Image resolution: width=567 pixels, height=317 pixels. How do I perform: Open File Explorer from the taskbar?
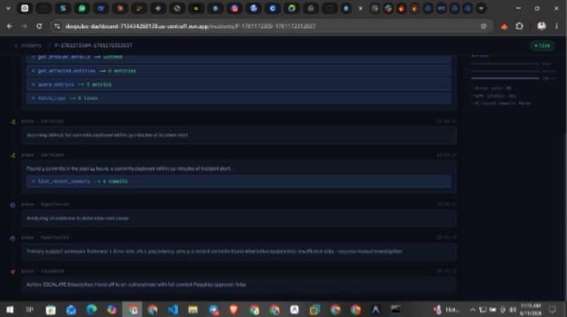[x=193, y=309]
